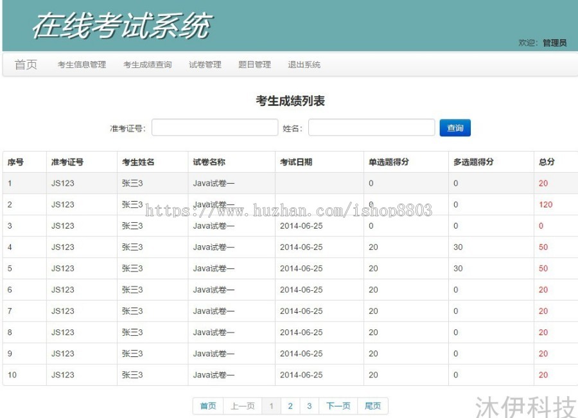Jump to 尾页 last page
The width and height of the screenshot is (578, 418).
tap(373, 406)
